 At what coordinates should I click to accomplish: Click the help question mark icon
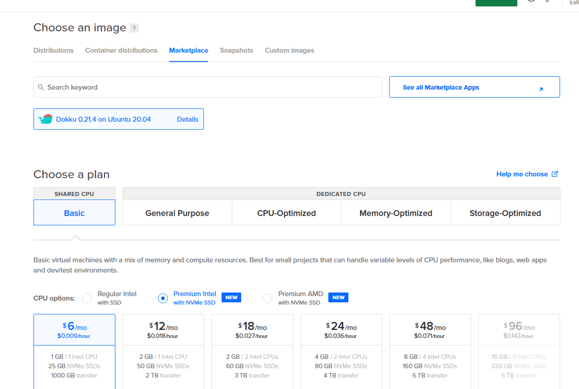tap(134, 28)
